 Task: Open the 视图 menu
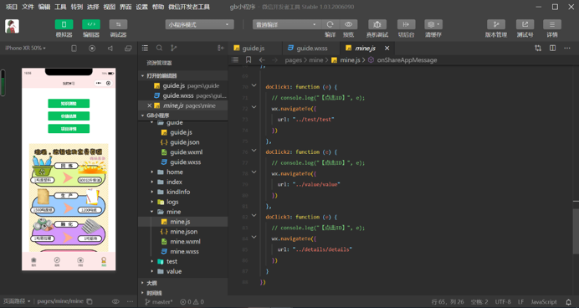[110, 7]
